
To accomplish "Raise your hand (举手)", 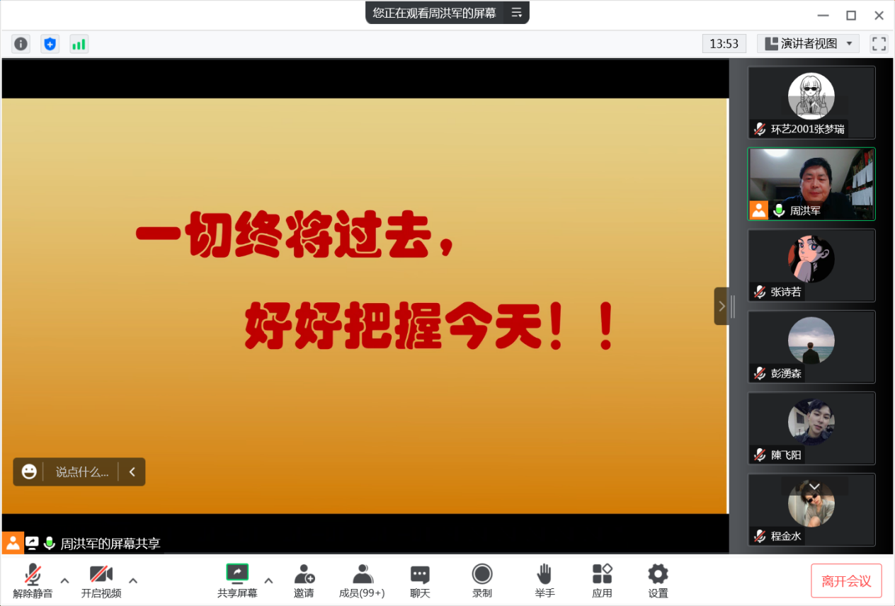I will [545, 581].
